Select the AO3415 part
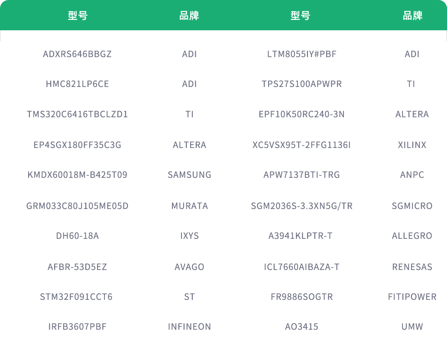447x347 pixels. coord(302,327)
